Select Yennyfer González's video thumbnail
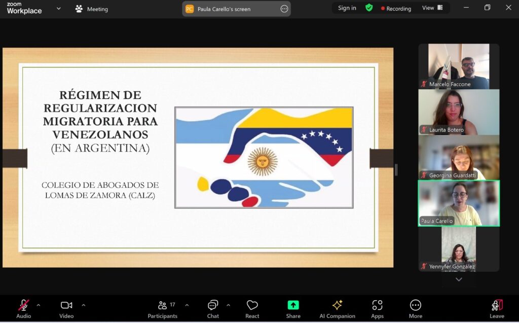 tap(459, 249)
